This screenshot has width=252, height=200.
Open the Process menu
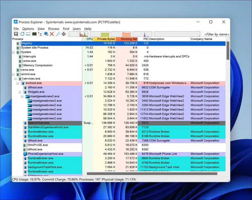click(54, 29)
